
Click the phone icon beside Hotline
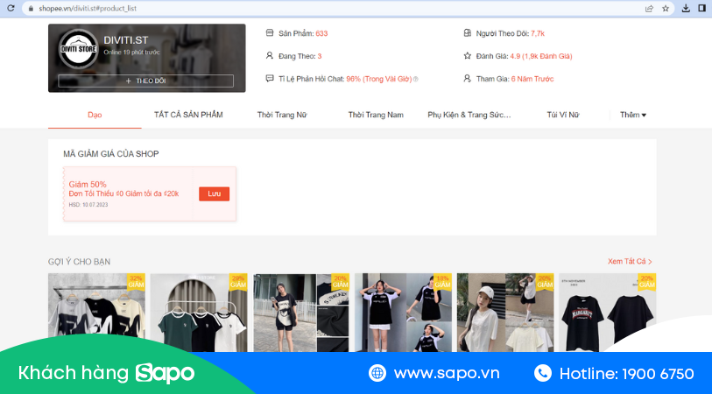click(543, 373)
